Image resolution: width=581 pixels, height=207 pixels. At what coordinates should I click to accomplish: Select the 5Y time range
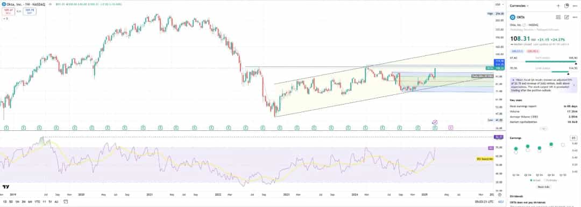50,202
